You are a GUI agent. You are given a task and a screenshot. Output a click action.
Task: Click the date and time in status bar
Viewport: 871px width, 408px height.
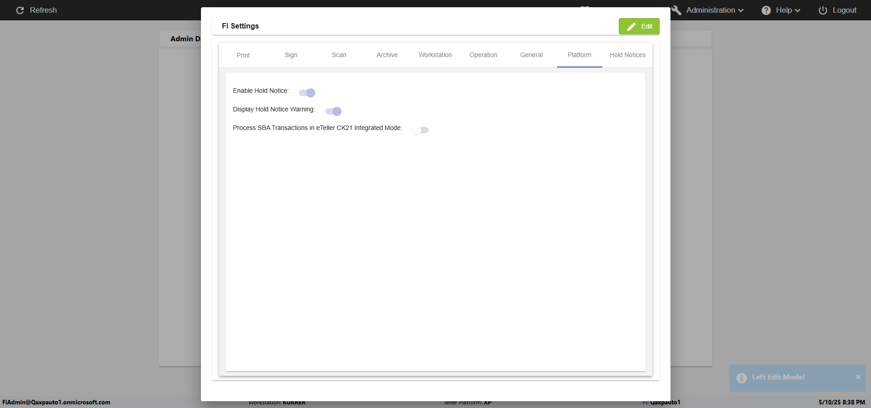click(842, 402)
